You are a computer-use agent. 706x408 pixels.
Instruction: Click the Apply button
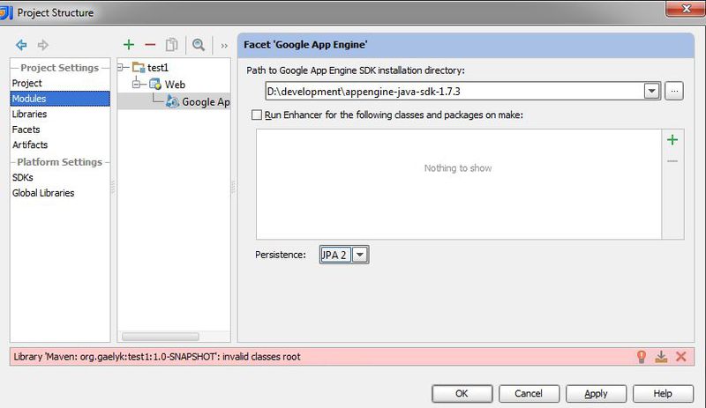coord(596,394)
